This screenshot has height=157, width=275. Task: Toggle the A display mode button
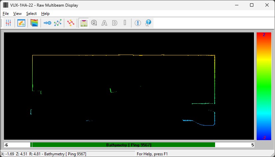pos(104,23)
